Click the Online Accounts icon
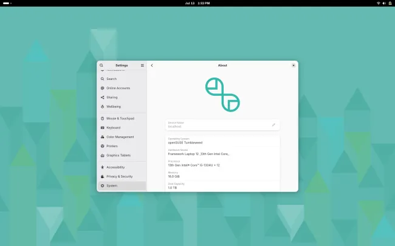The height and width of the screenshot is (246, 395). 102,88
